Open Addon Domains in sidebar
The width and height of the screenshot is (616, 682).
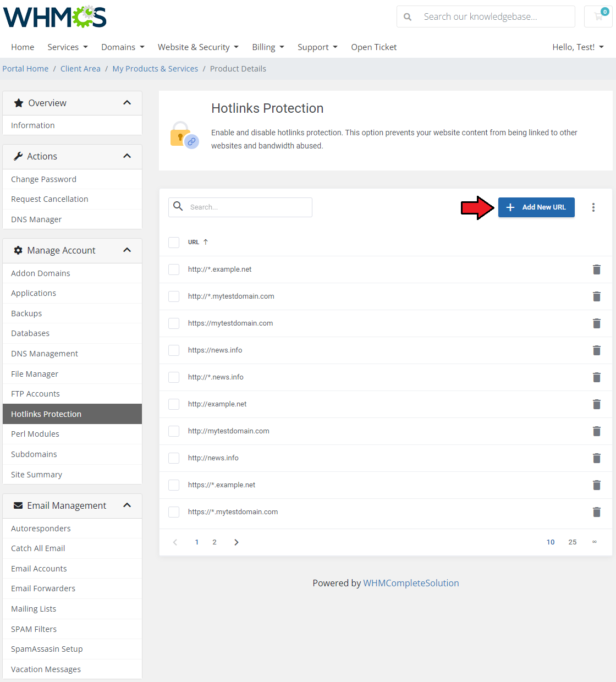(x=72, y=273)
